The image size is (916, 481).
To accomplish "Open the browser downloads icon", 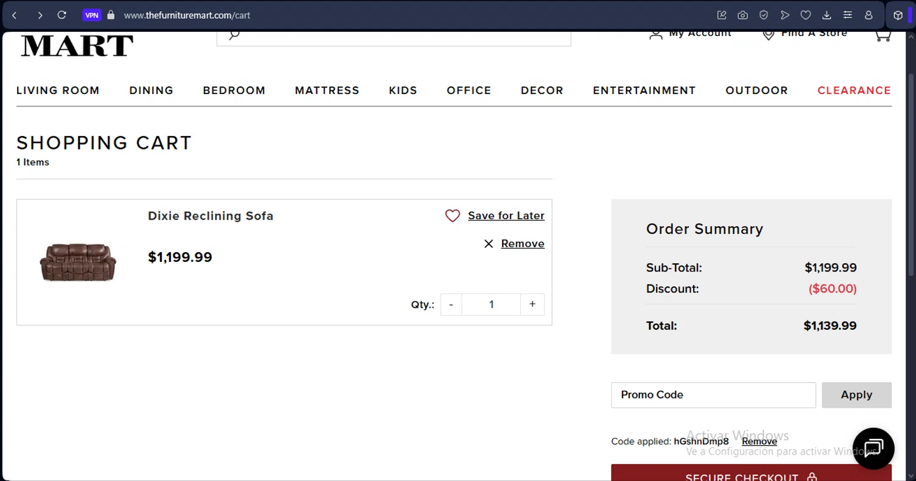I will 827,15.
